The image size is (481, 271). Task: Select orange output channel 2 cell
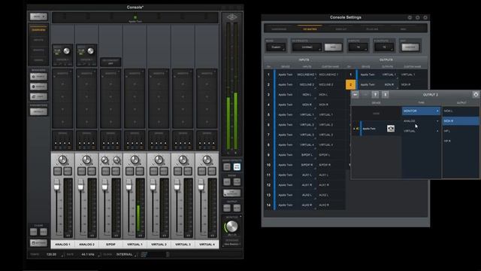351,85
